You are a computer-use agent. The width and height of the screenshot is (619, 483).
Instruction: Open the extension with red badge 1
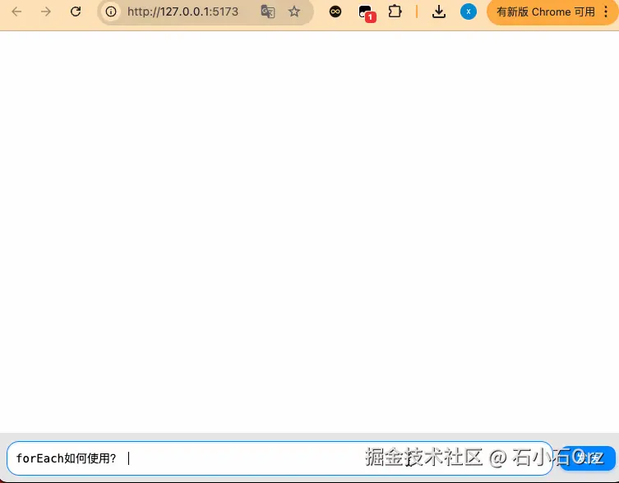[367, 13]
